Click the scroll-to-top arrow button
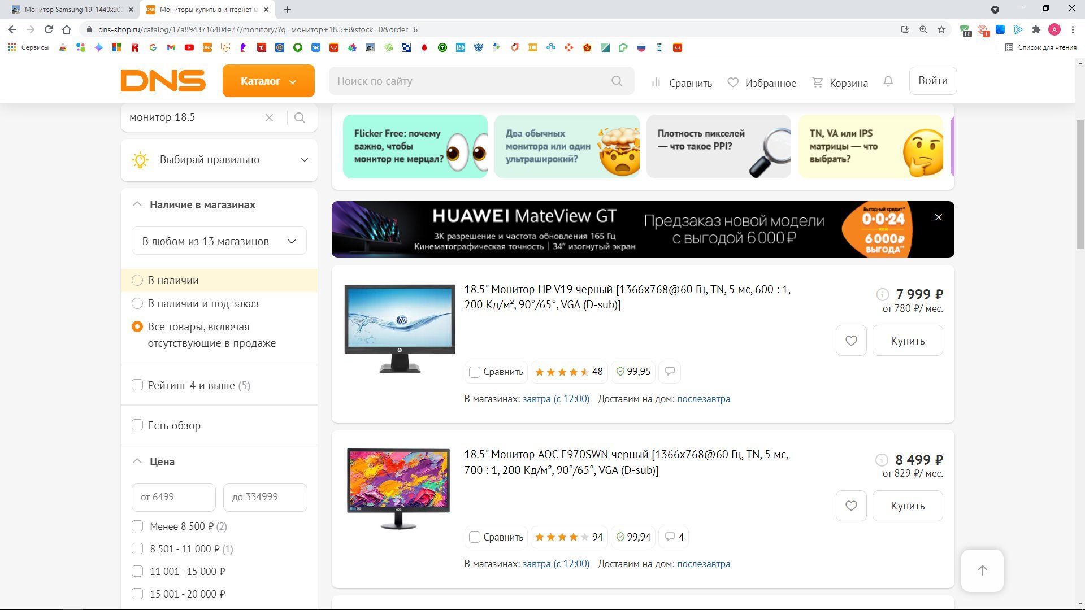This screenshot has width=1085, height=610. 983,570
